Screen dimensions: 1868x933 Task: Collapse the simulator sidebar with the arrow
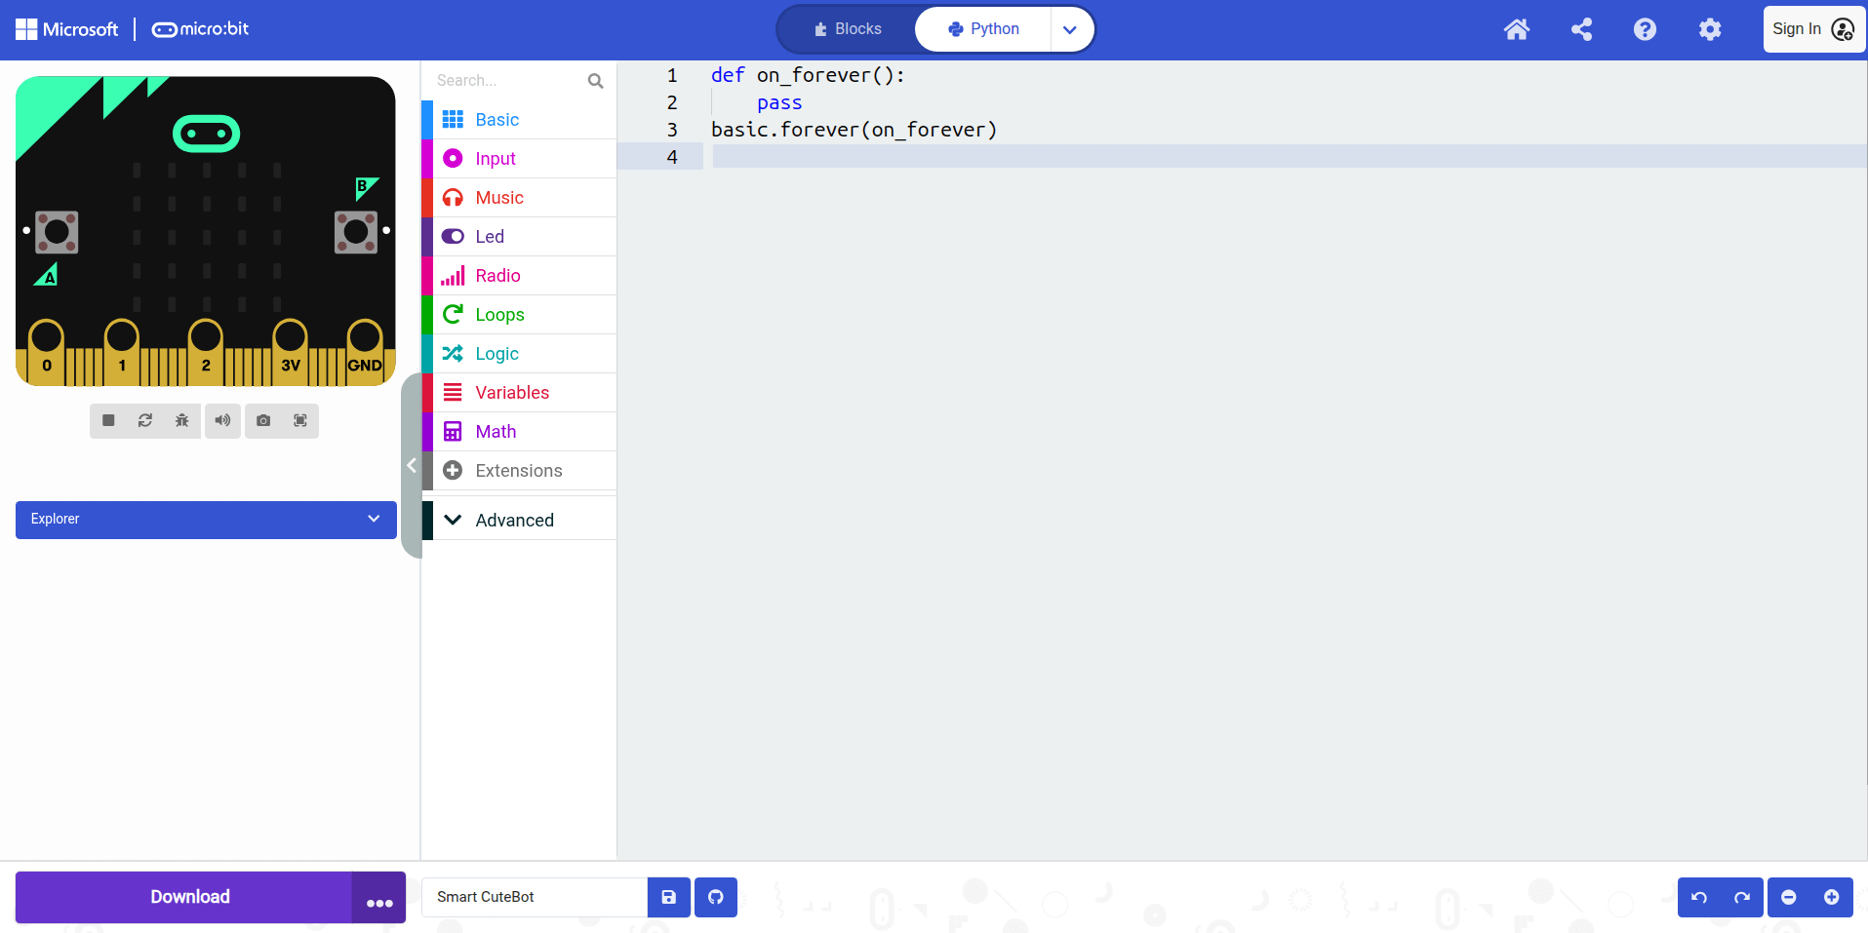(x=412, y=465)
